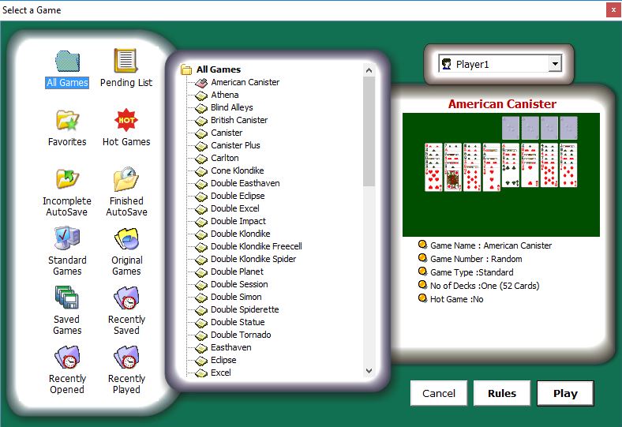This screenshot has height=427, width=622.
Task: Click the Cancel button
Action: pyautogui.click(x=439, y=393)
